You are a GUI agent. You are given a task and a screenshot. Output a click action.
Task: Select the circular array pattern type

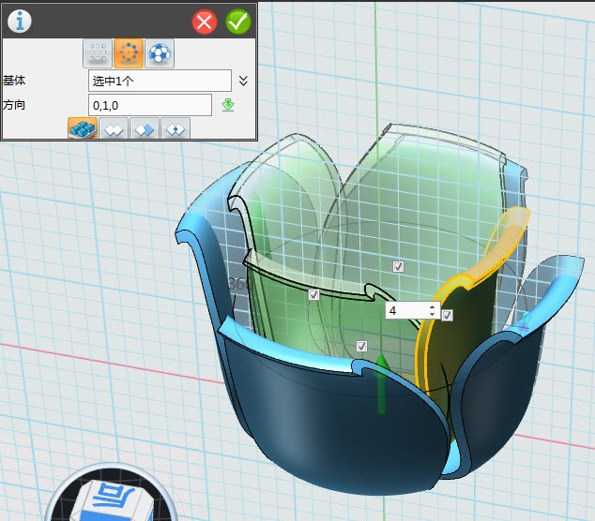pyautogui.click(x=129, y=53)
